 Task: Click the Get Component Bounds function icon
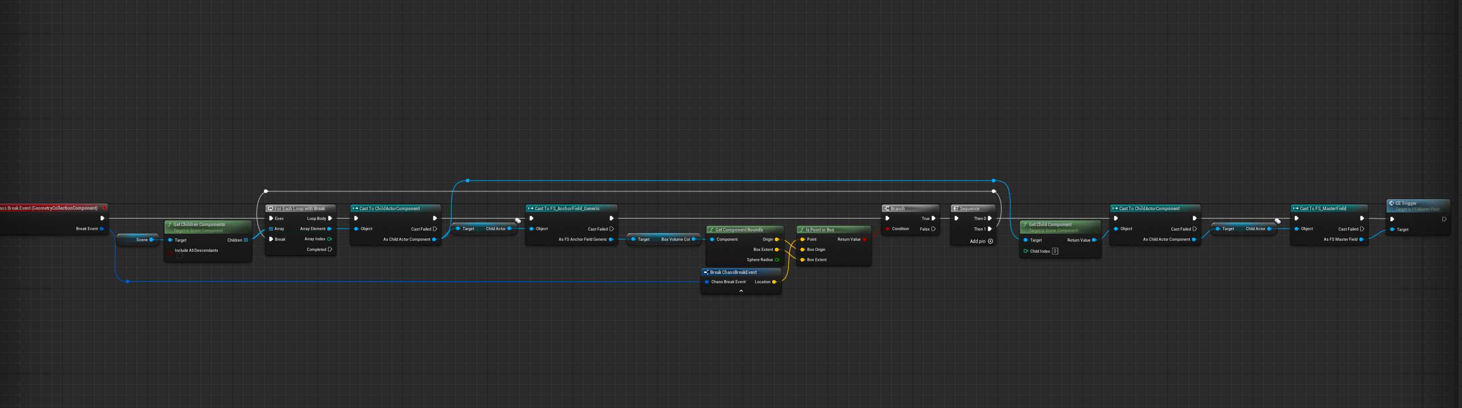coord(711,230)
